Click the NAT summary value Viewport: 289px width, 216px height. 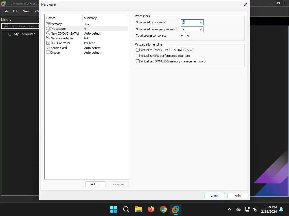pyautogui.click(x=87, y=38)
